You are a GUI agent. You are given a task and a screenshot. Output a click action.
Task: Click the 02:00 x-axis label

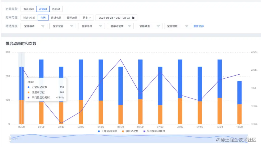point(61,127)
